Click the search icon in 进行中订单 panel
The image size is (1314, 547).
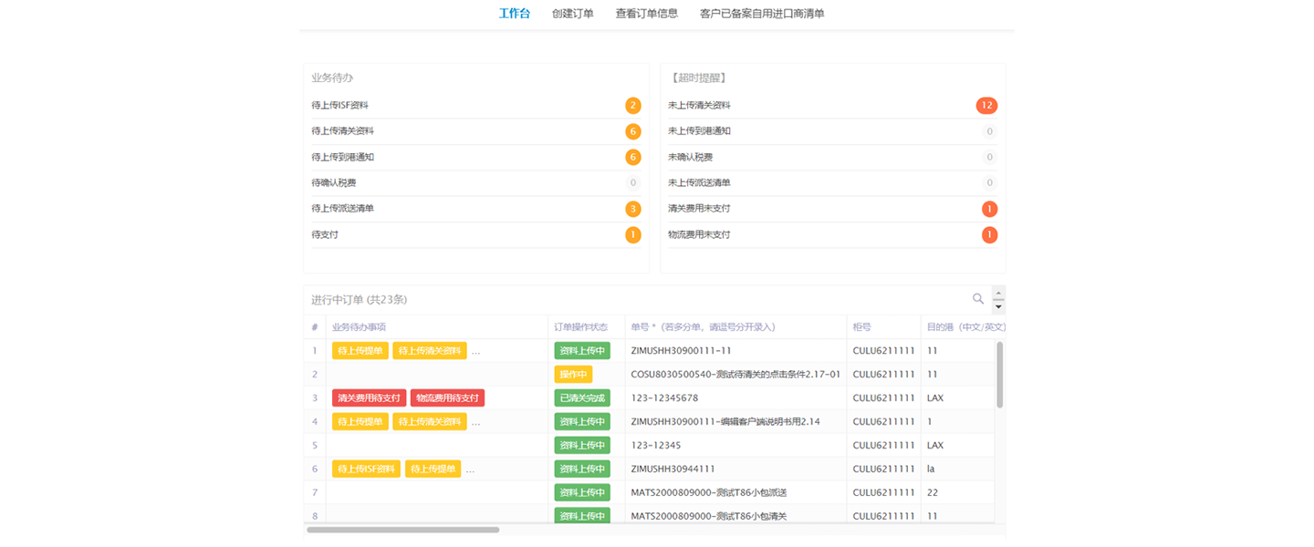coord(978,299)
